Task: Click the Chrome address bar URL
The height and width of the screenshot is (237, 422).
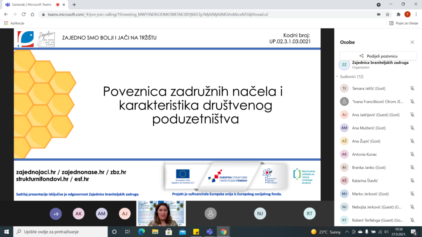Action: (165, 14)
